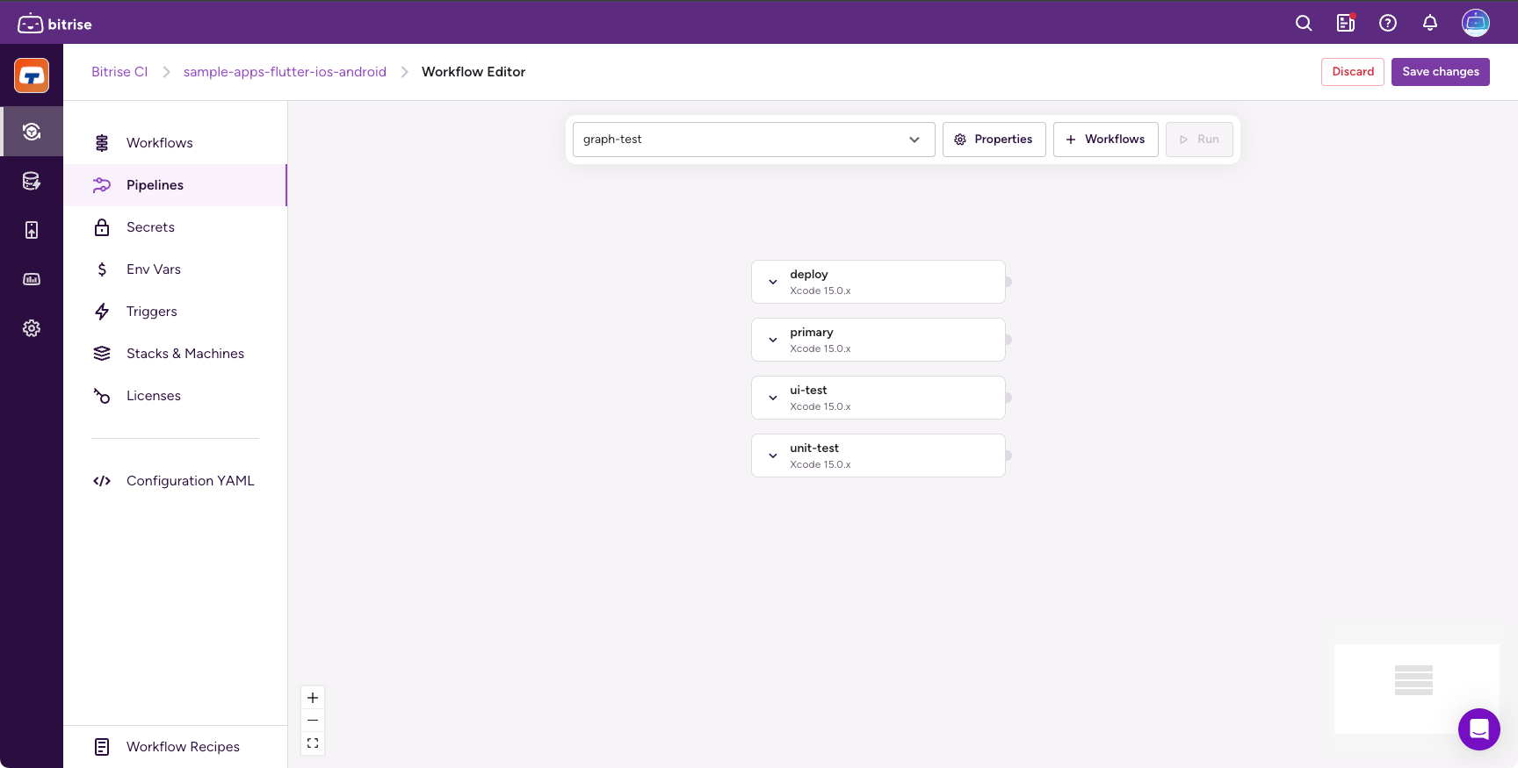Open the chat support bubble
The height and width of the screenshot is (768, 1518).
(1478, 729)
